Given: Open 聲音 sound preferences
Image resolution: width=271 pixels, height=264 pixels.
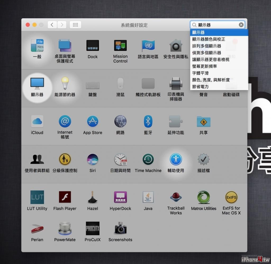Looking at the screenshot, I should (204, 94).
